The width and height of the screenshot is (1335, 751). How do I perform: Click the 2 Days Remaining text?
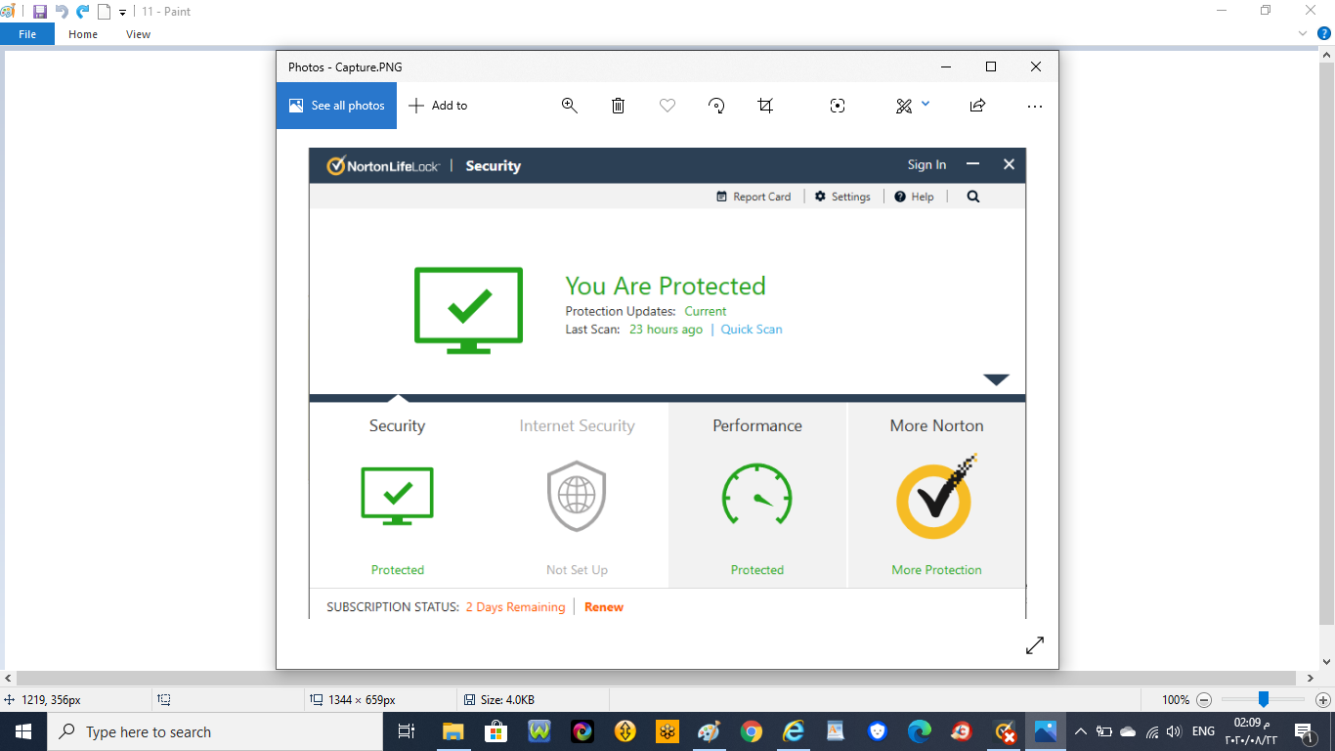point(515,607)
